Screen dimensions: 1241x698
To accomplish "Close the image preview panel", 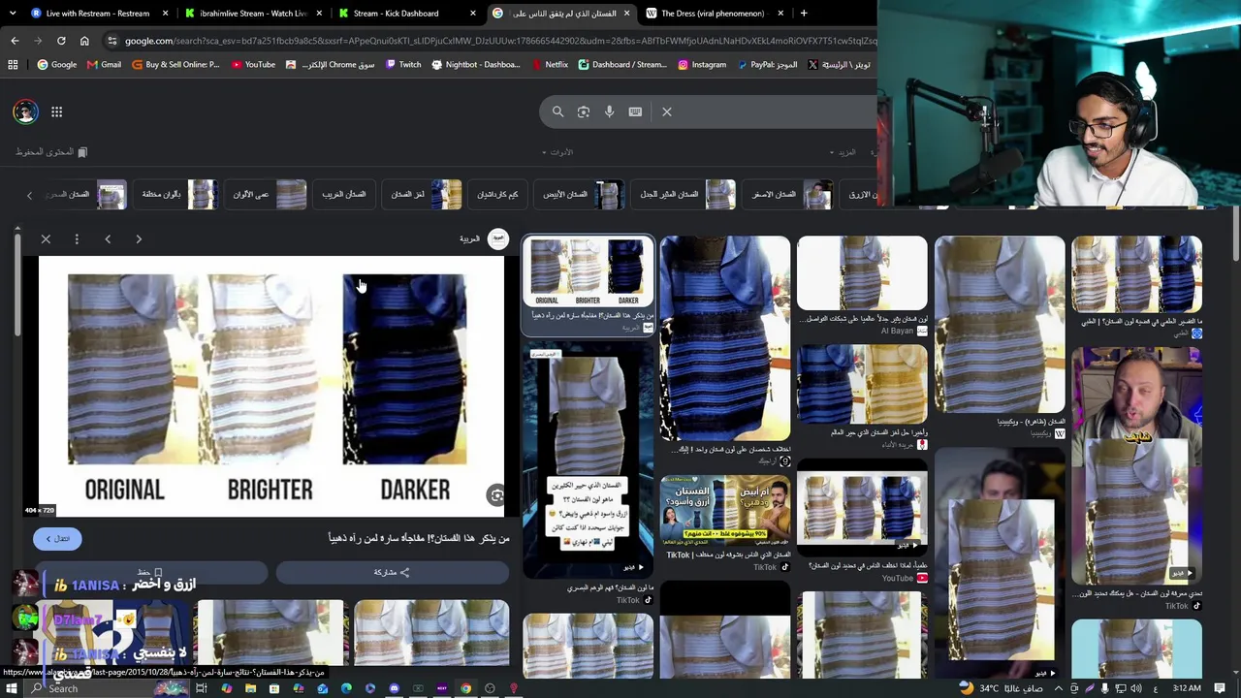I will 46,238.
